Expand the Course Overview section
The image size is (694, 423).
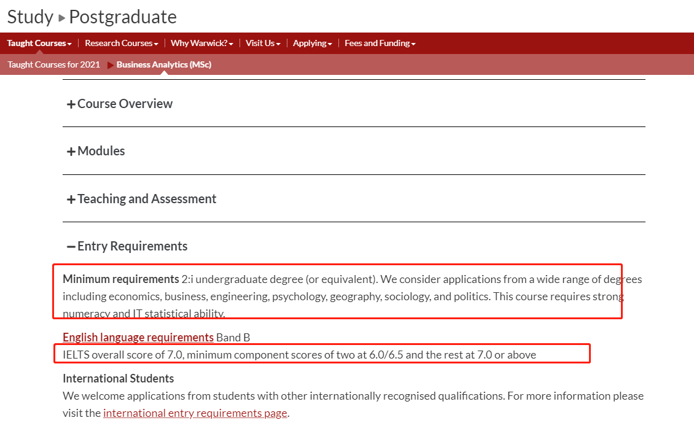pyautogui.click(x=125, y=104)
